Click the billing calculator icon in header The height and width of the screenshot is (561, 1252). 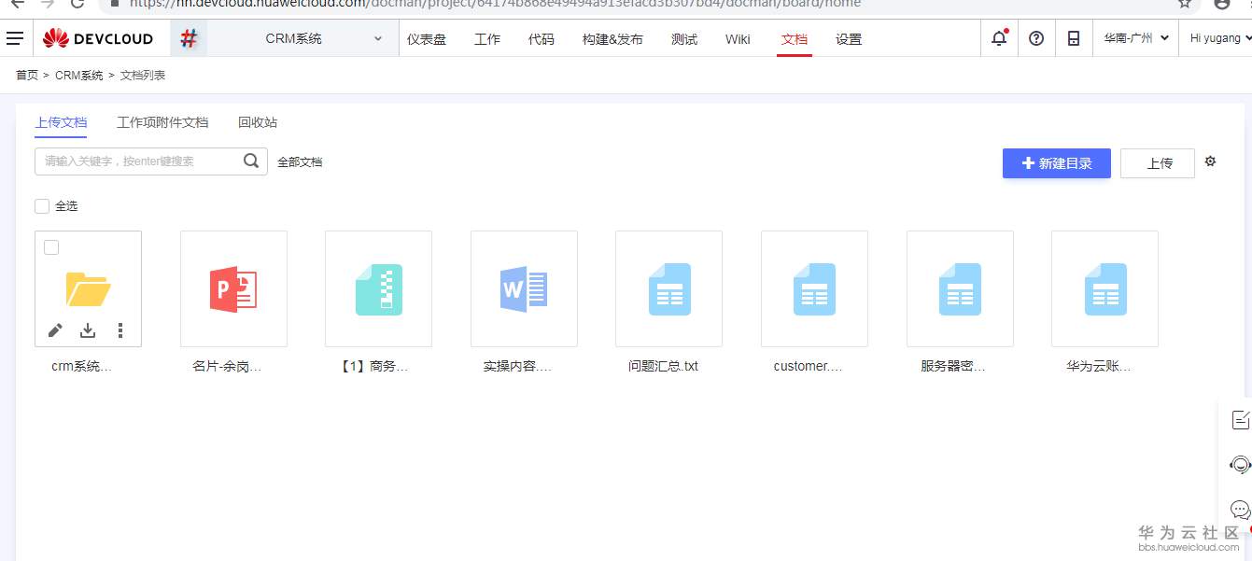click(1074, 38)
